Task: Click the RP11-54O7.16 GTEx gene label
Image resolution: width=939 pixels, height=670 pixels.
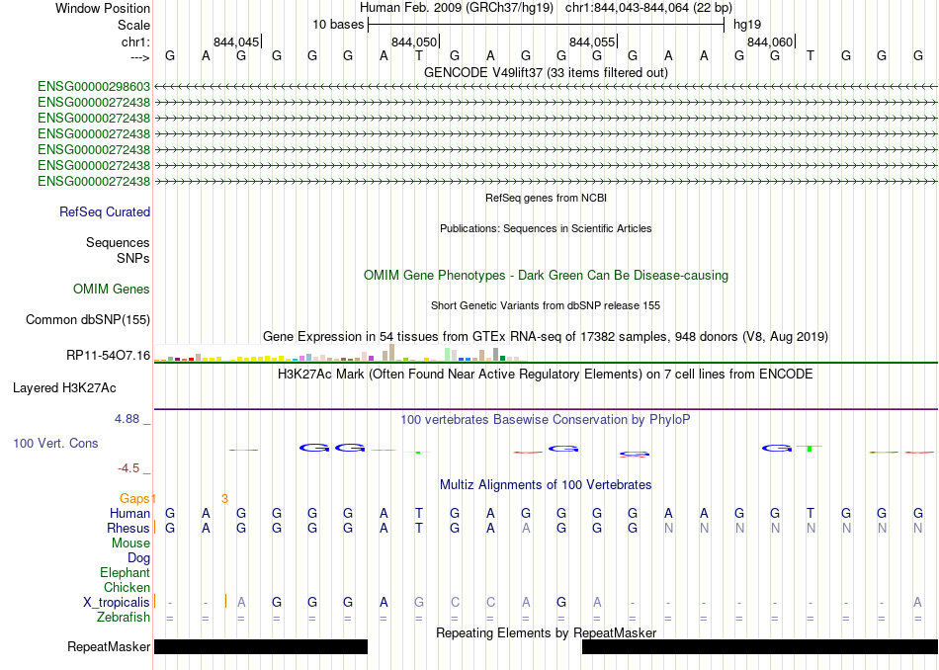Action: (109, 356)
